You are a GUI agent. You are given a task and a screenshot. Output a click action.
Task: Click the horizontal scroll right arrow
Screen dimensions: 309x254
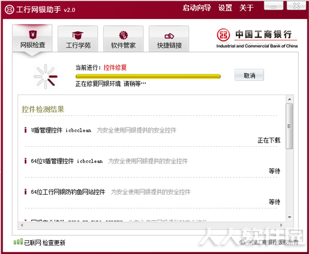point(281,225)
